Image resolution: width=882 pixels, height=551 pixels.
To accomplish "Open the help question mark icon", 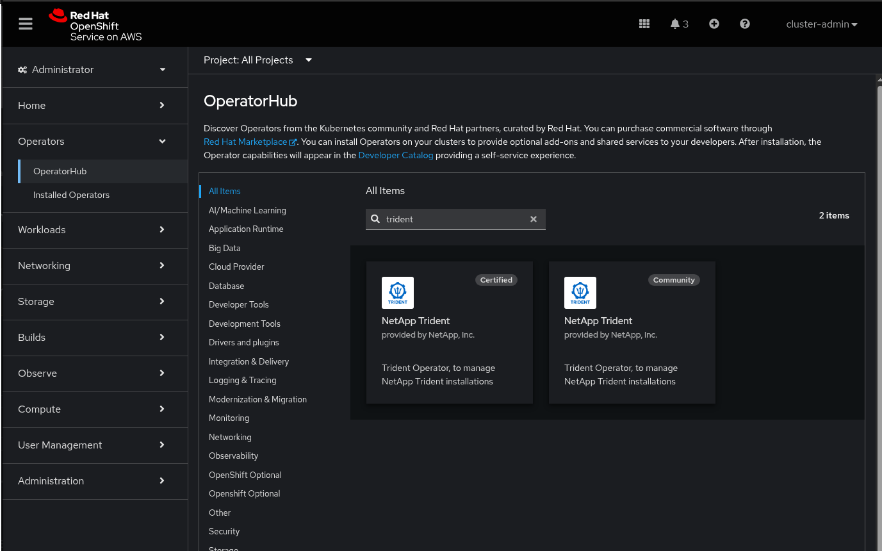I will pyautogui.click(x=745, y=24).
